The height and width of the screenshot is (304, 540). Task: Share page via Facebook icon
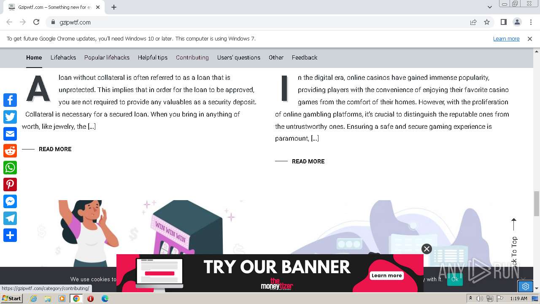pos(10,100)
